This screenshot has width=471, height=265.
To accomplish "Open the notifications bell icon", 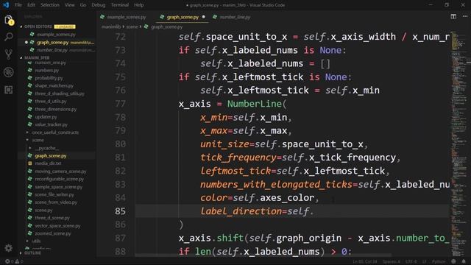I will click(464, 261).
